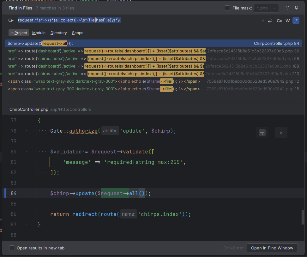This screenshot has height=257, width=307.
Task: Pin the Find in Files window
Action: (296, 8)
